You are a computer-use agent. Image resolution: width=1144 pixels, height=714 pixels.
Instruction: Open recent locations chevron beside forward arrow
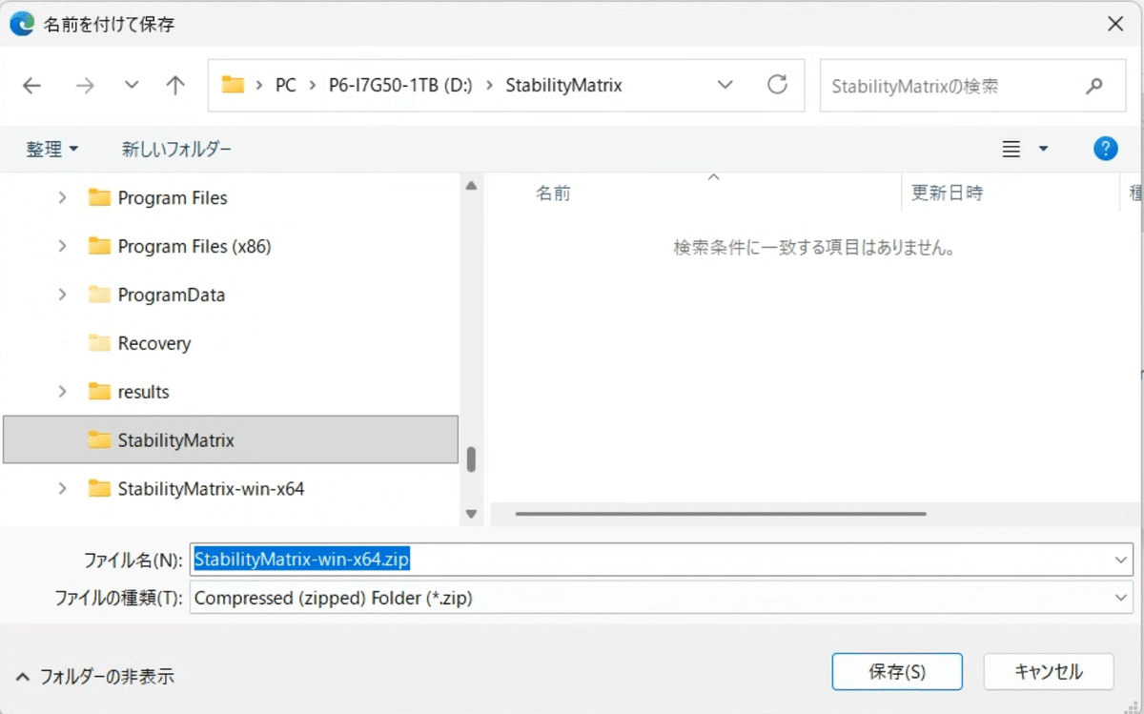click(x=133, y=86)
